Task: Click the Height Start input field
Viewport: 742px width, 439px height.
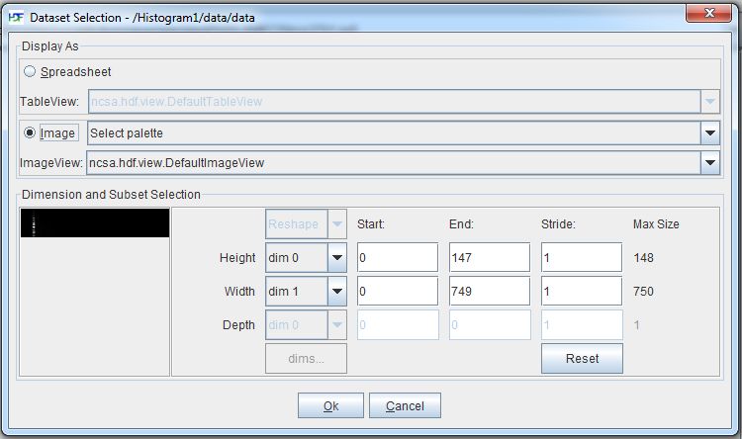Action: pos(397,258)
